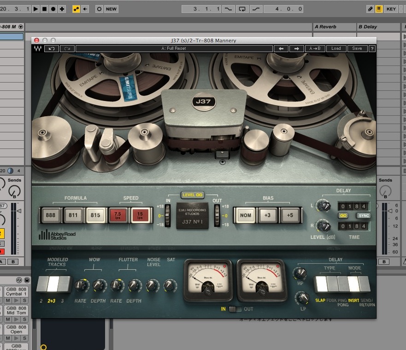This screenshot has width=406, height=350.
Task: Open the 808 track title dropdown arrow
Action: (21, 27)
